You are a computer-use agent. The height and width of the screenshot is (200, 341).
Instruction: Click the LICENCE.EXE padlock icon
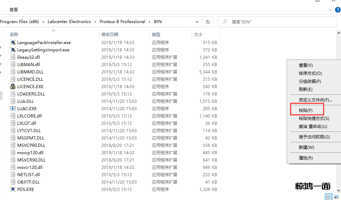pos(13,86)
